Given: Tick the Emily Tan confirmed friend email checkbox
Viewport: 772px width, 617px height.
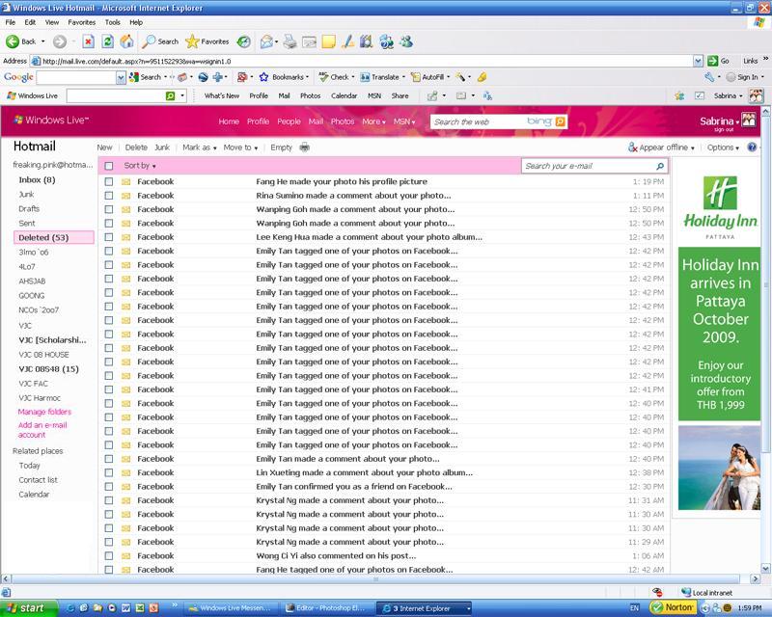Looking at the screenshot, I should pos(109,486).
